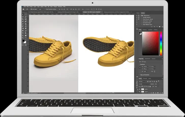Click the Home icon in options bar
The image size is (185, 117).
tap(23, 9)
